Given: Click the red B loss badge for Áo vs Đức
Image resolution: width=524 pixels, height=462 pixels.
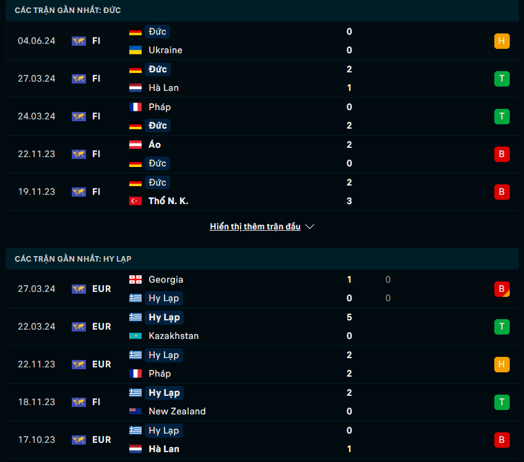Looking at the screenshot, I should click(x=502, y=154).
